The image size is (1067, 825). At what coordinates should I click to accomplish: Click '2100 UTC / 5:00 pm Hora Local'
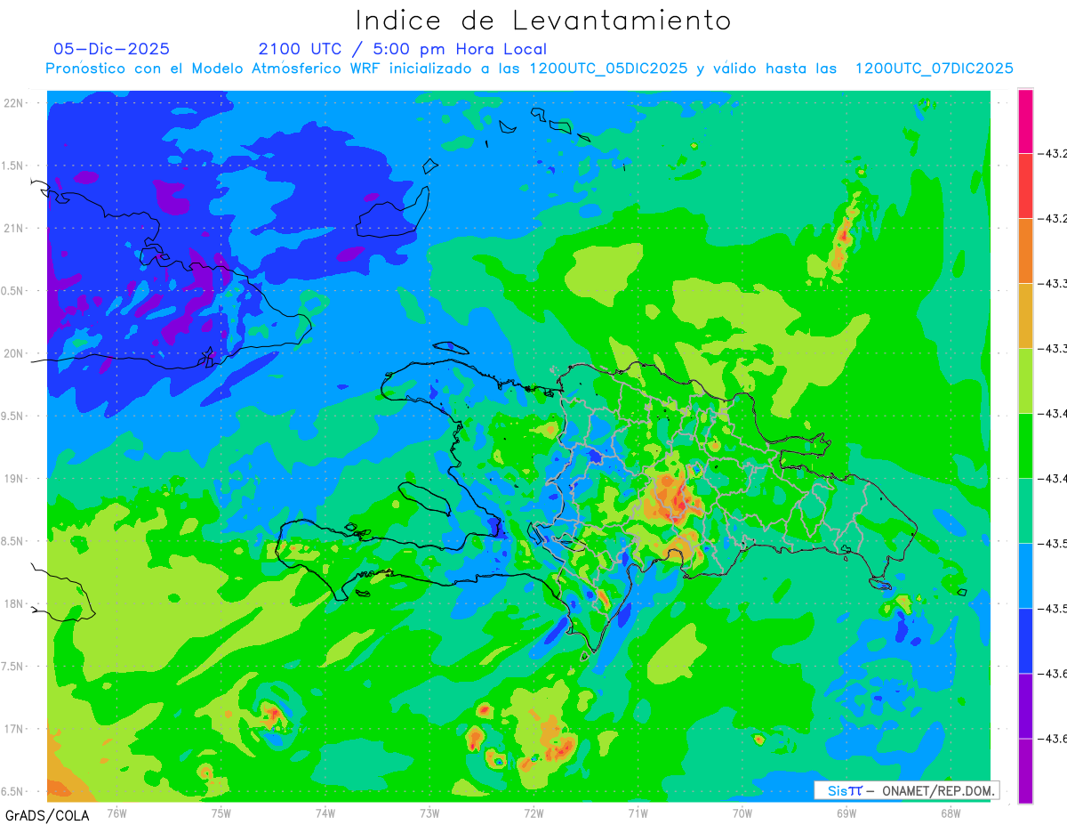click(x=403, y=49)
